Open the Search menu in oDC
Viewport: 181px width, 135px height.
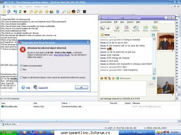coord(29,7)
